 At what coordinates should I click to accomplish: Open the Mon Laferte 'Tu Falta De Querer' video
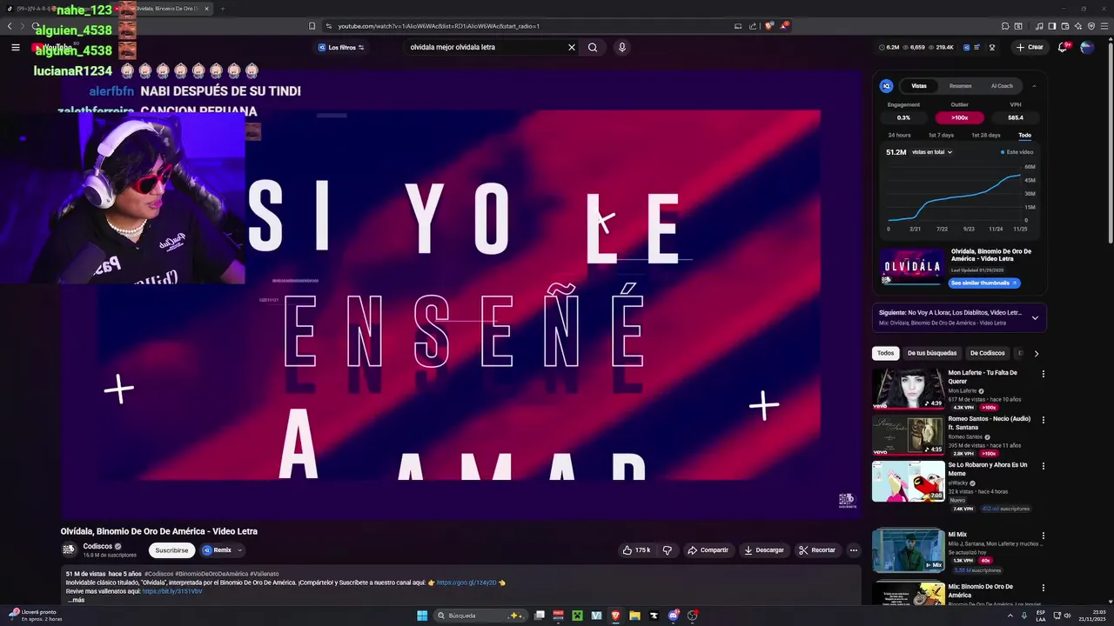point(909,389)
